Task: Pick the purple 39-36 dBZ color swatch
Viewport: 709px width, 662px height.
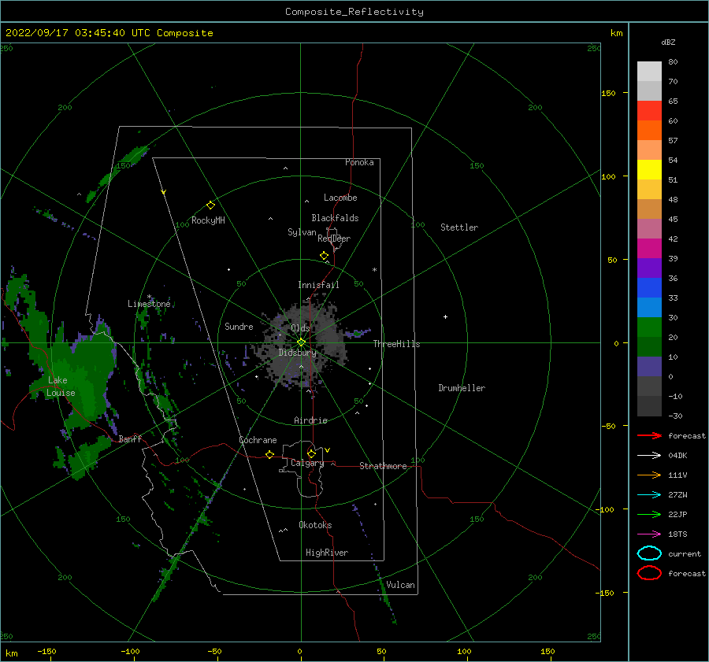Action: click(x=649, y=268)
